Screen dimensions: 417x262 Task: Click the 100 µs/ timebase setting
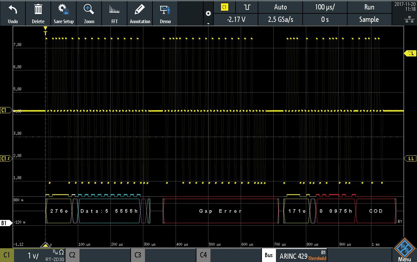click(324, 7)
